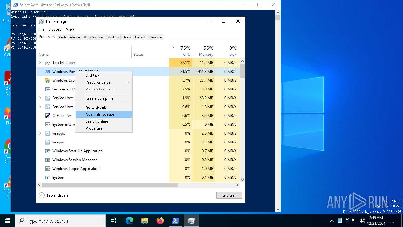Click the Task Manager process icon
Image resolution: width=403 pixels, height=227 pixels.
(x=48, y=63)
